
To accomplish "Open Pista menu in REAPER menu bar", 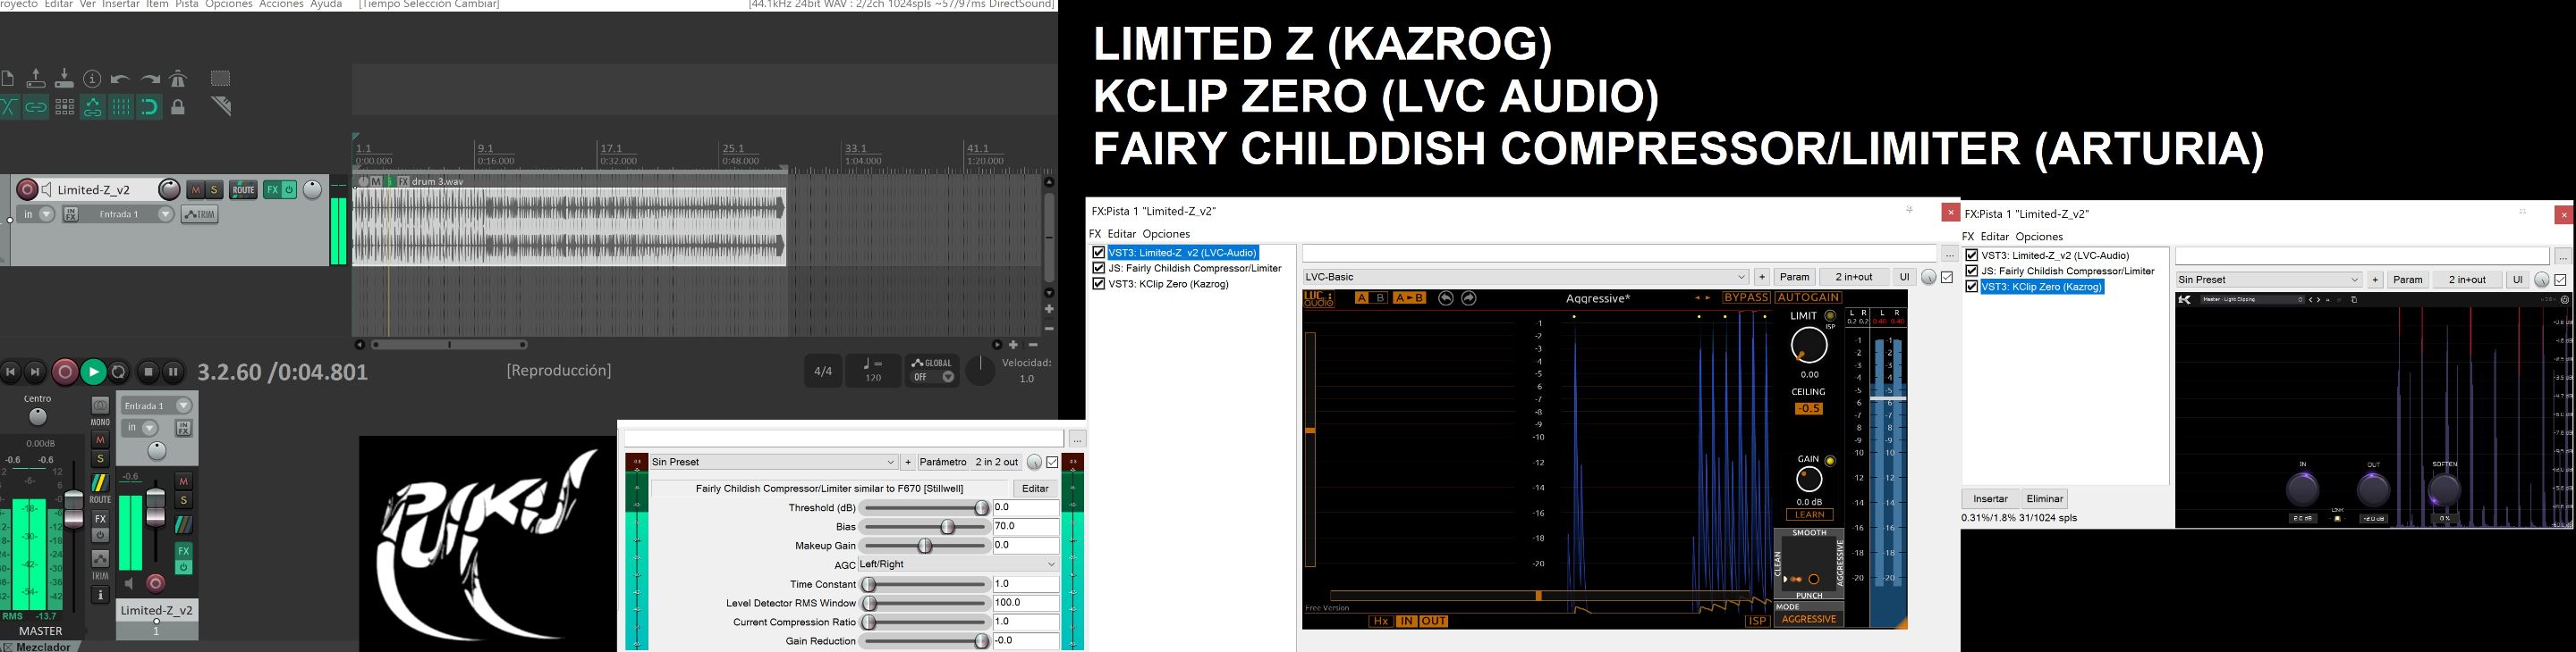I will 187,5.
